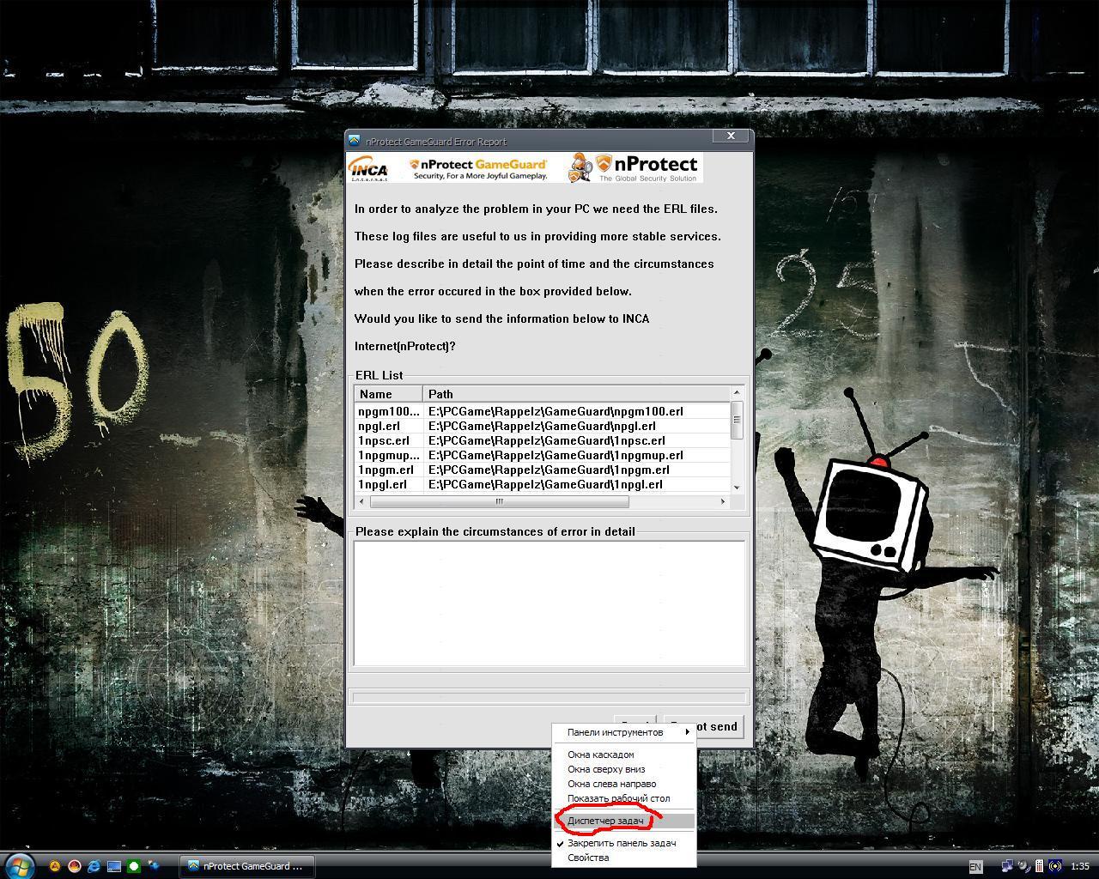Select 'Диспетчер задач' in context menu
This screenshot has width=1099, height=879.
605,821
